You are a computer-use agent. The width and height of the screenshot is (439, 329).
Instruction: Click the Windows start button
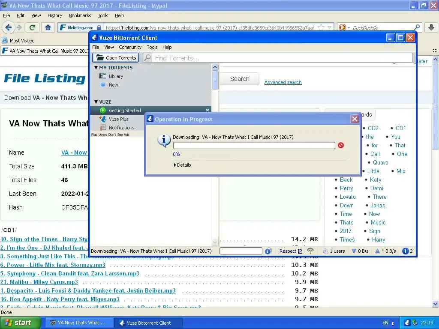(20, 323)
